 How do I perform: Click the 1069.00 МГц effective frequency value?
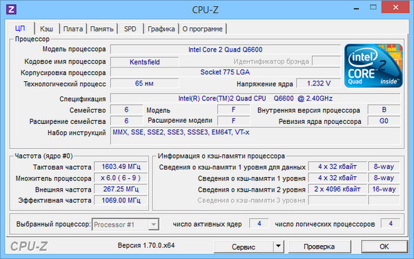(121, 200)
